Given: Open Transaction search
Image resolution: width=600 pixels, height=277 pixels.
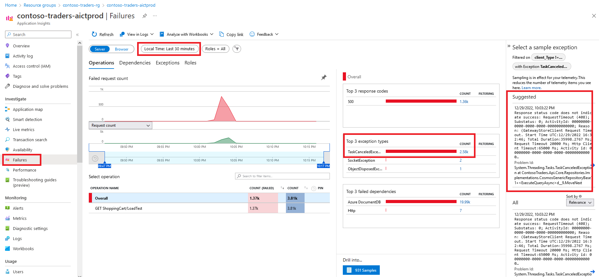Looking at the screenshot, I should [x=30, y=140].
